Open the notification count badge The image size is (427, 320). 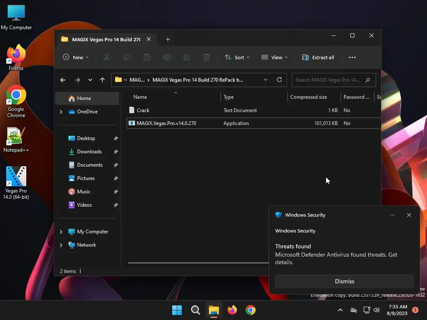point(415,310)
